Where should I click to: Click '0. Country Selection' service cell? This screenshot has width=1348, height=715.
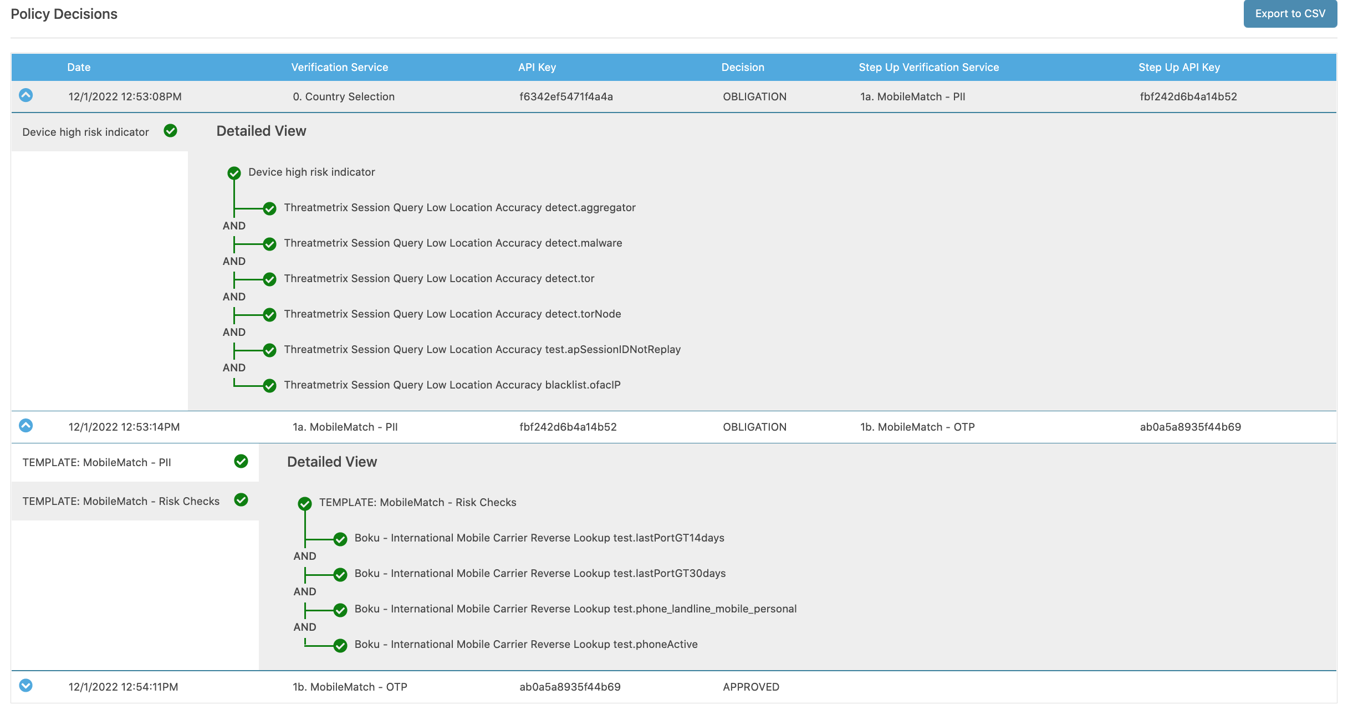pos(344,96)
